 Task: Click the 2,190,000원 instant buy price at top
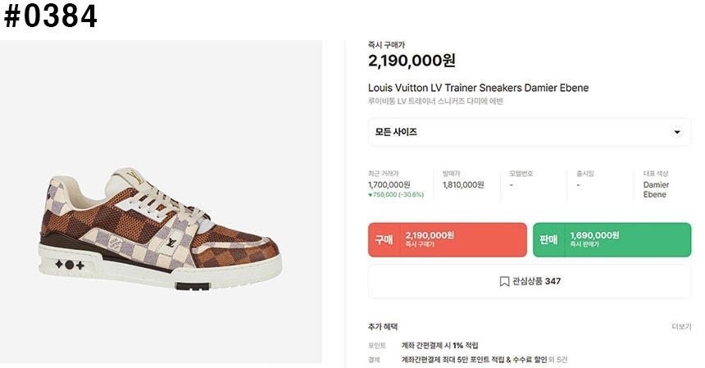point(412,61)
